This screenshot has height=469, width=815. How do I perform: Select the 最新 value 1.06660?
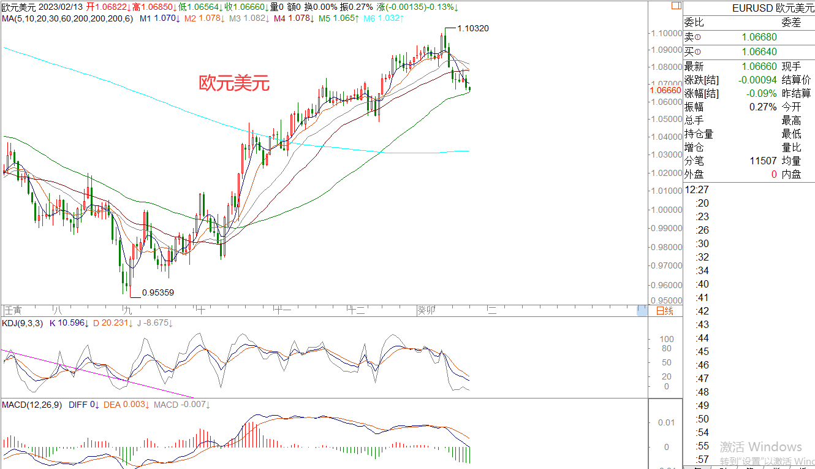pyautogui.click(x=759, y=66)
